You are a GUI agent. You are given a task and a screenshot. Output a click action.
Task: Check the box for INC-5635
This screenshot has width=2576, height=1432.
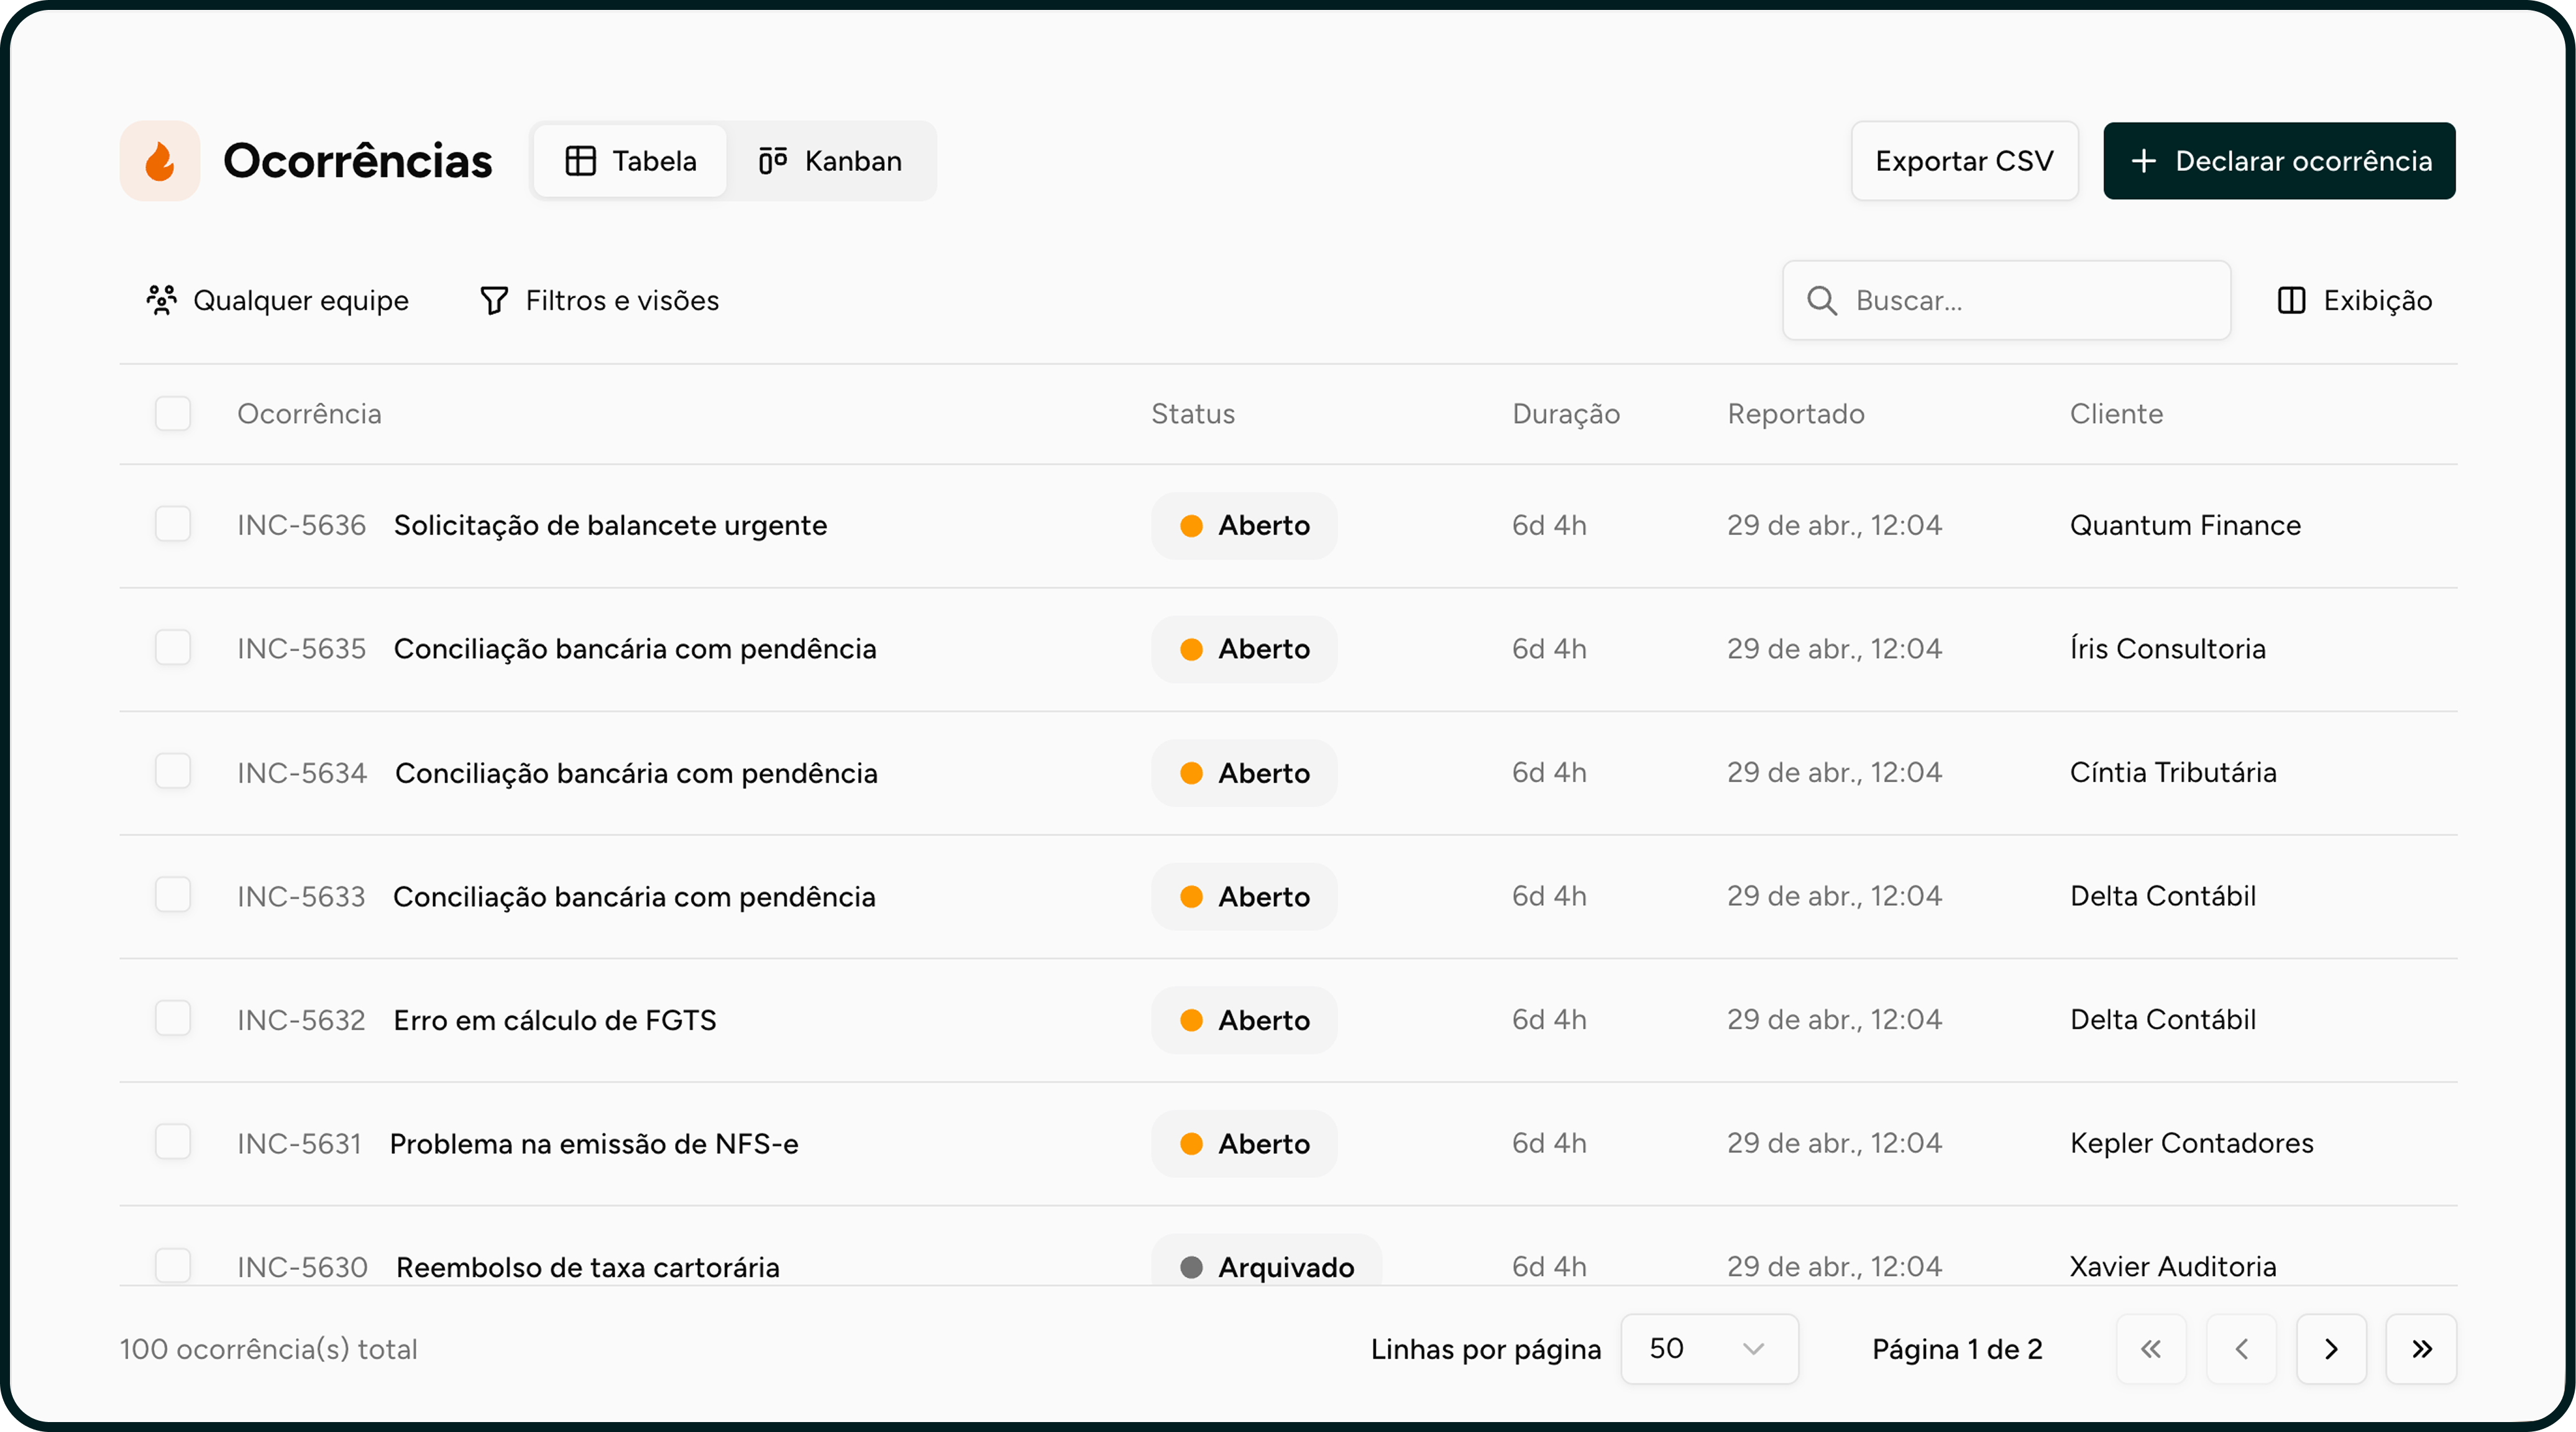pos(173,648)
